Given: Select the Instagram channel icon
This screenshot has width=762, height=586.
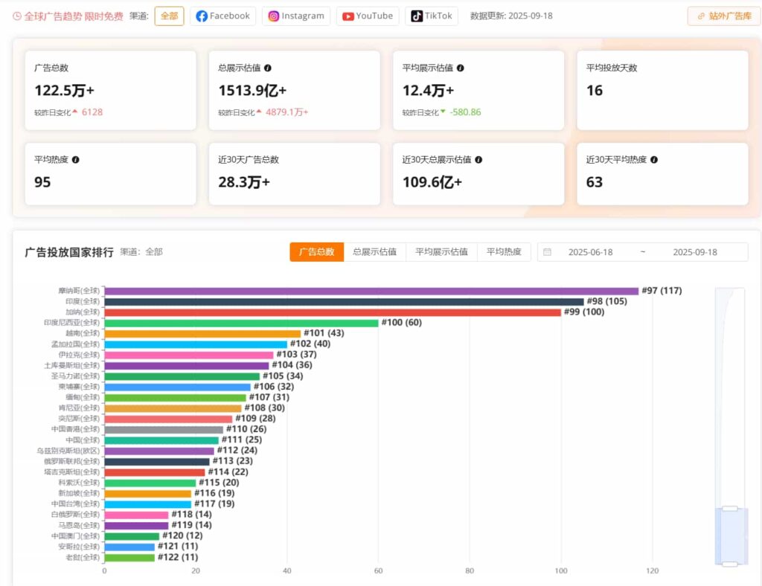Looking at the screenshot, I should click(x=274, y=16).
